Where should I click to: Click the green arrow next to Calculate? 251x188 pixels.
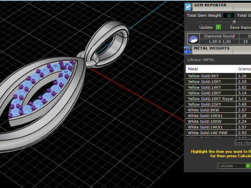click(248, 166)
